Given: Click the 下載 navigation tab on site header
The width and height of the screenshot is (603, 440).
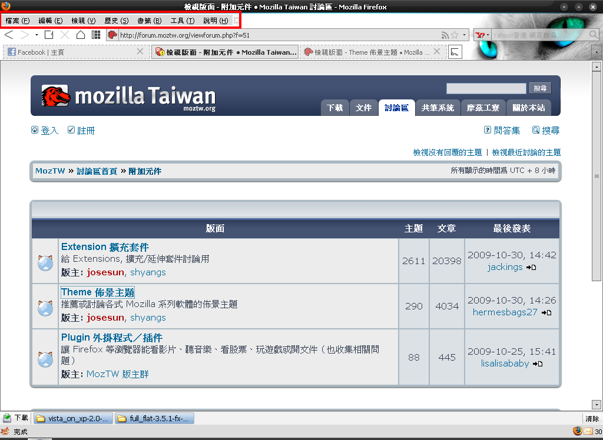Looking at the screenshot, I should click(334, 108).
